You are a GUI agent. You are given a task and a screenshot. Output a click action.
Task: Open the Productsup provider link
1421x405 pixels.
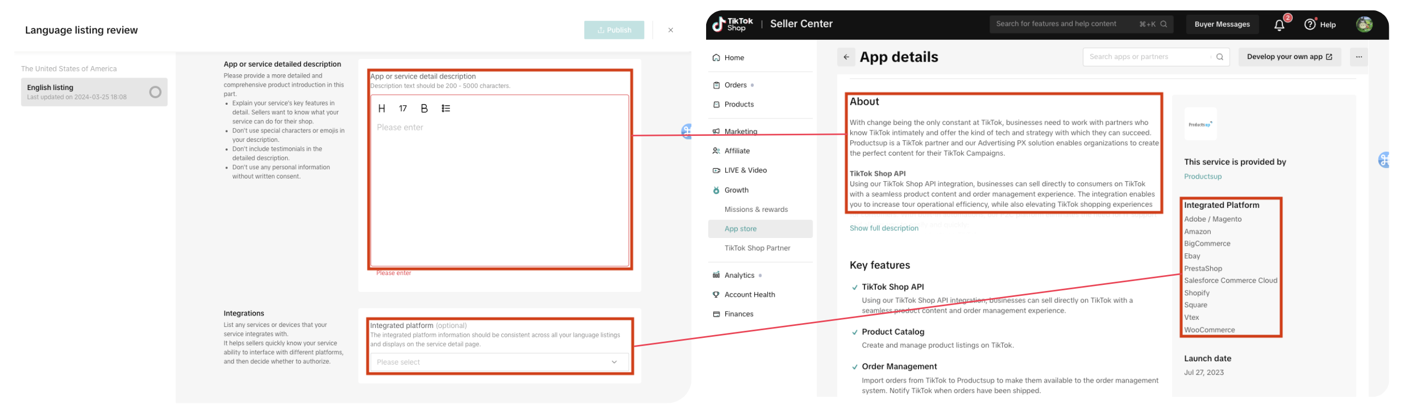pos(1203,177)
